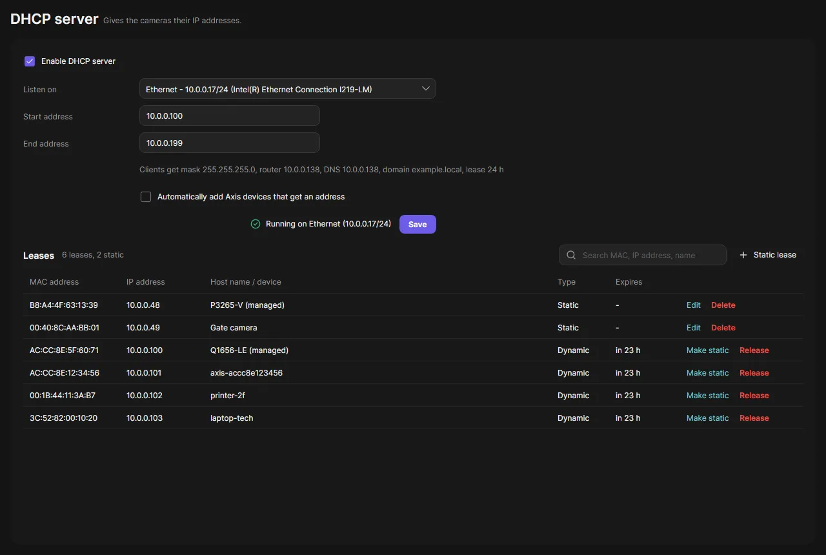Add a new Static lease
This screenshot has height=555, width=826.
pos(767,255)
